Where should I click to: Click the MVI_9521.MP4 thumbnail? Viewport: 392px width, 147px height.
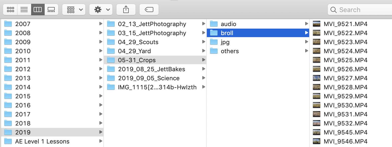pos(316,24)
